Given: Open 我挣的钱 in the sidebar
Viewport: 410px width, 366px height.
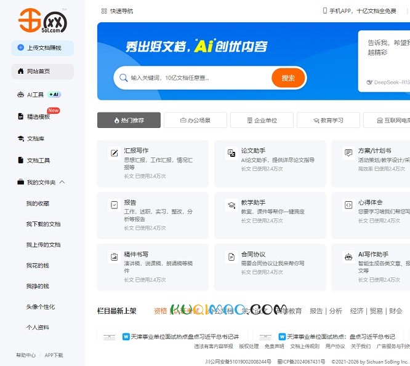Looking at the screenshot, I should [x=38, y=286].
